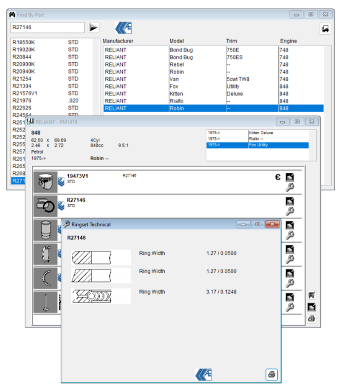Click the stock boxes icon beside 19473V1
Screen dimensions: 342x390
point(61,182)
